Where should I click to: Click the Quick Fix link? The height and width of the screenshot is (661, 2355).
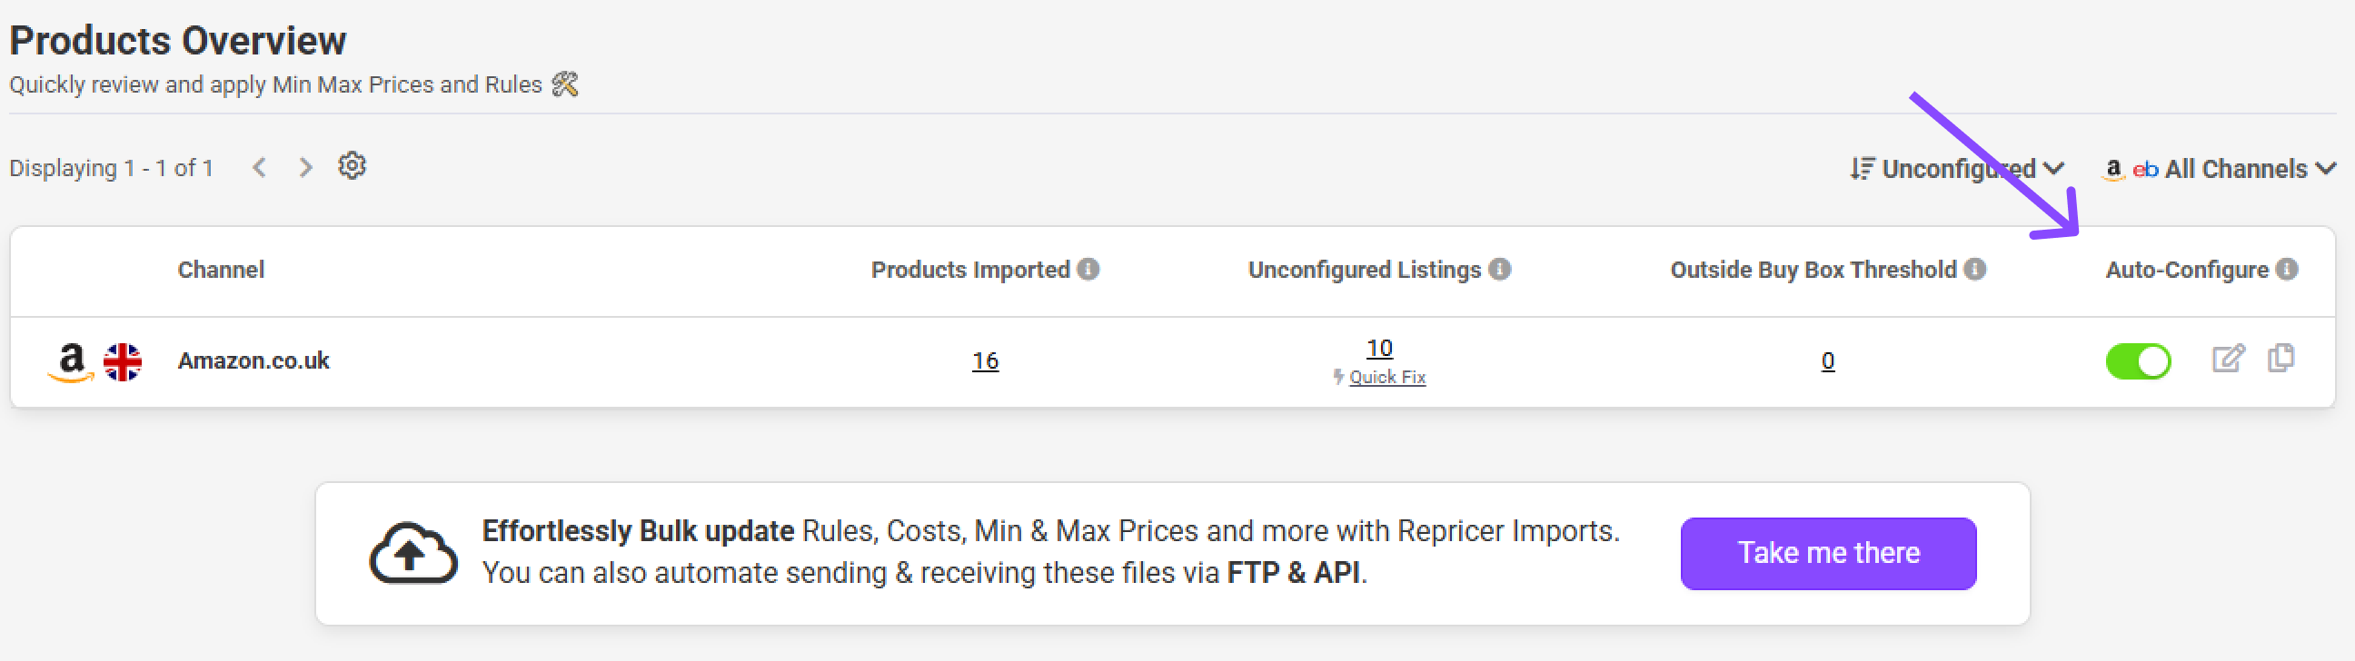tap(1386, 377)
